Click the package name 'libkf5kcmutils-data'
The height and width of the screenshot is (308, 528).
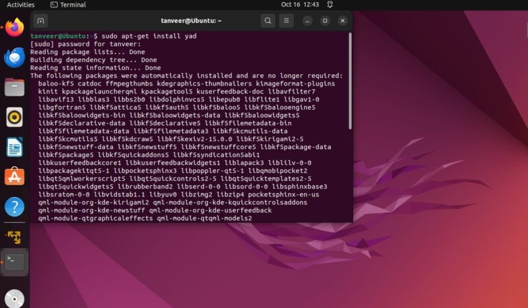pos(250,131)
